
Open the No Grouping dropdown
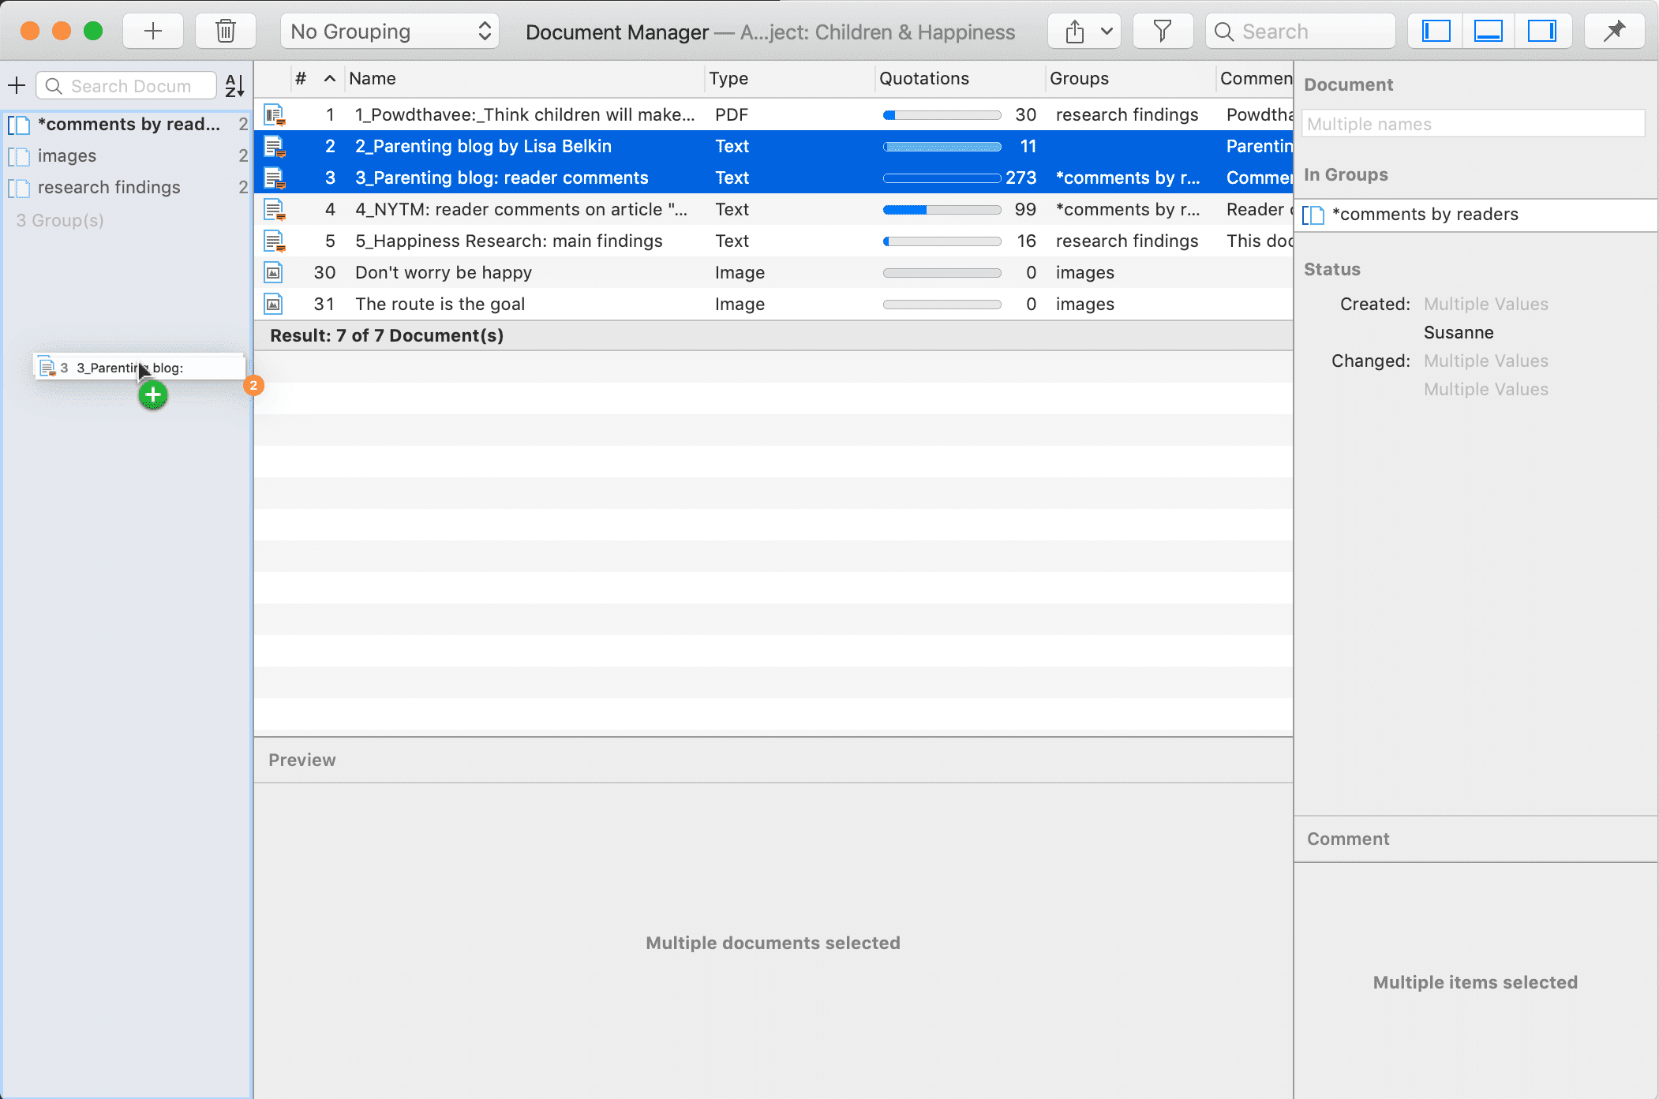[390, 32]
